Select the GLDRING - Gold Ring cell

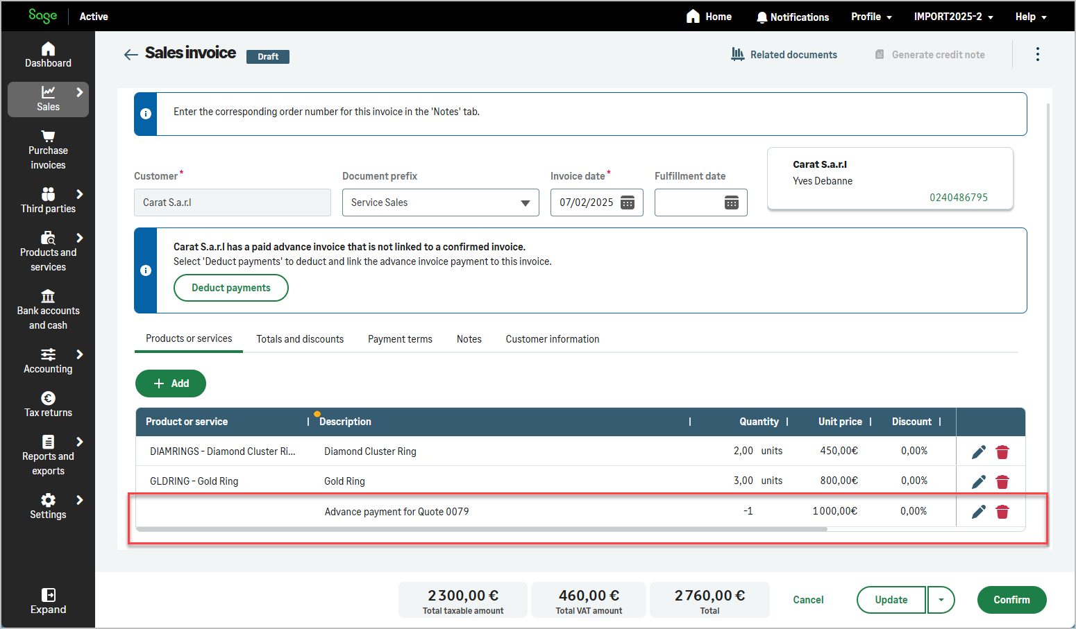[194, 481]
